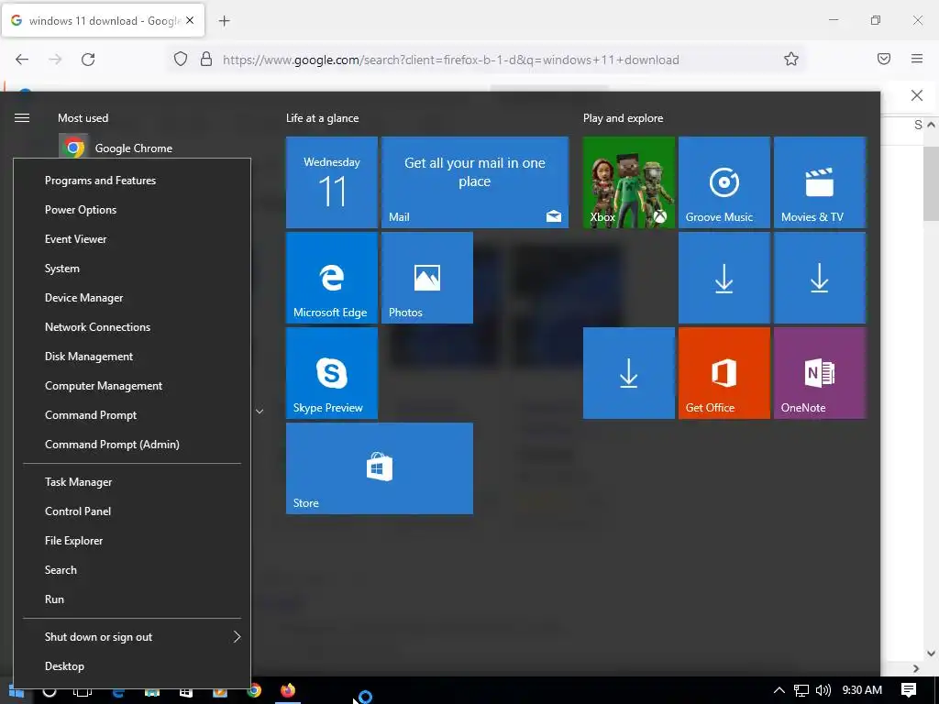Viewport: 939px width, 704px height.
Task: Click the volume speaker tray icon
Action: (x=824, y=690)
